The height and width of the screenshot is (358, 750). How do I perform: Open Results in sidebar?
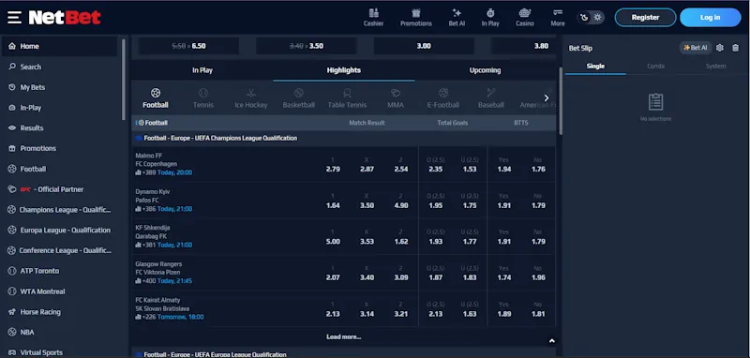click(59, 128)
